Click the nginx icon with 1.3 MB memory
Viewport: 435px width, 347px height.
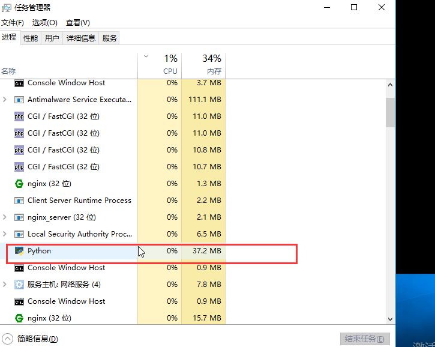coord(19,184)
